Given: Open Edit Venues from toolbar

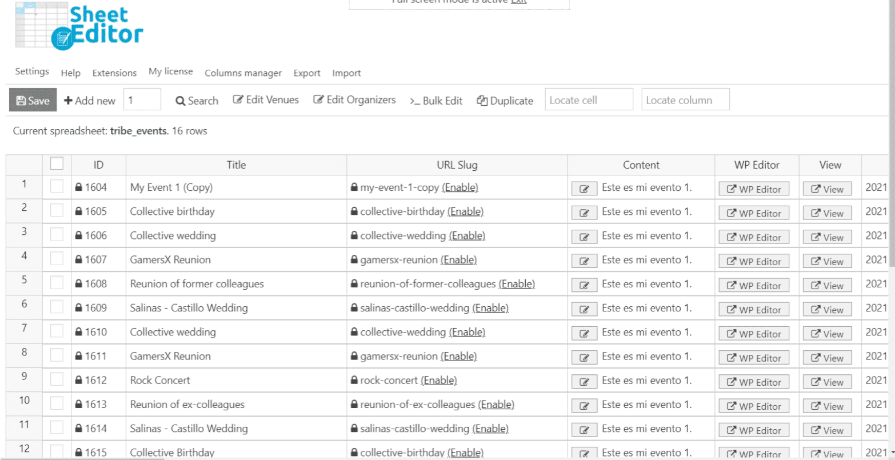Looking at the screenshot, I should [x=266, y=99].
